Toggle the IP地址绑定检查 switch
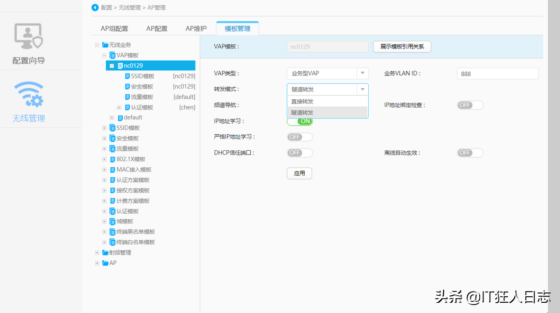 470,105
